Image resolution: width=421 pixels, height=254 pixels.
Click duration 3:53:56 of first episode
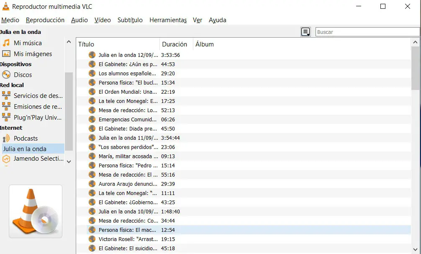click(170, 55)
